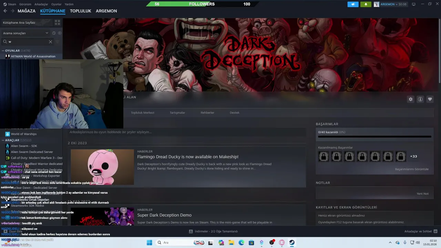Screen dimensions: 441x248
Task: Create Yeni Not
Action: 423,194
